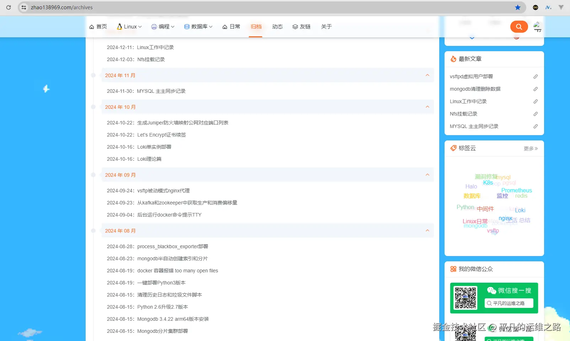Click the round icon beside 编程 menu

tap(154, 26)
